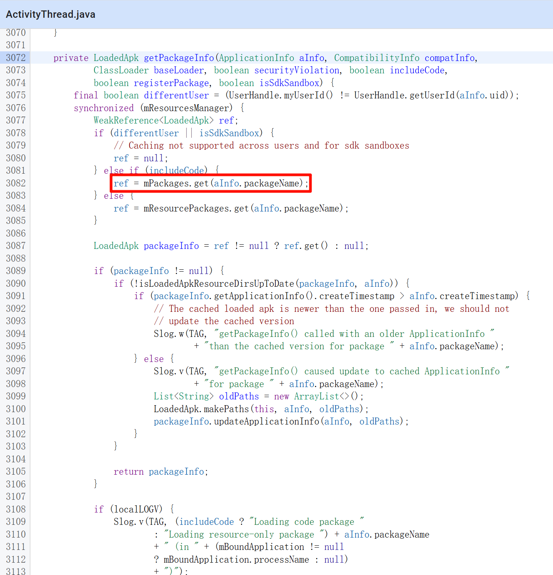Click localLOGV condition on line 3108
553x575 pixels.
tap(137, 509)
